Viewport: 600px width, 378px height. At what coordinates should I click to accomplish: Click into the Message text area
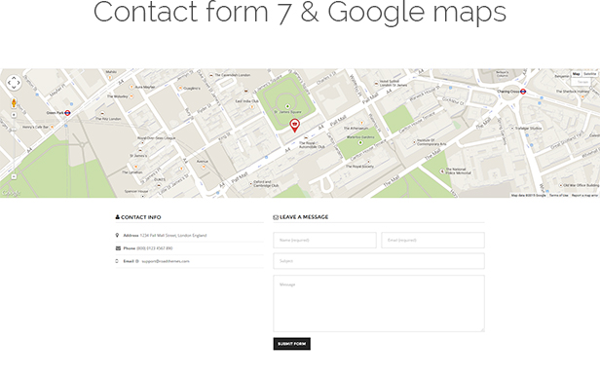tap(379, 303)
